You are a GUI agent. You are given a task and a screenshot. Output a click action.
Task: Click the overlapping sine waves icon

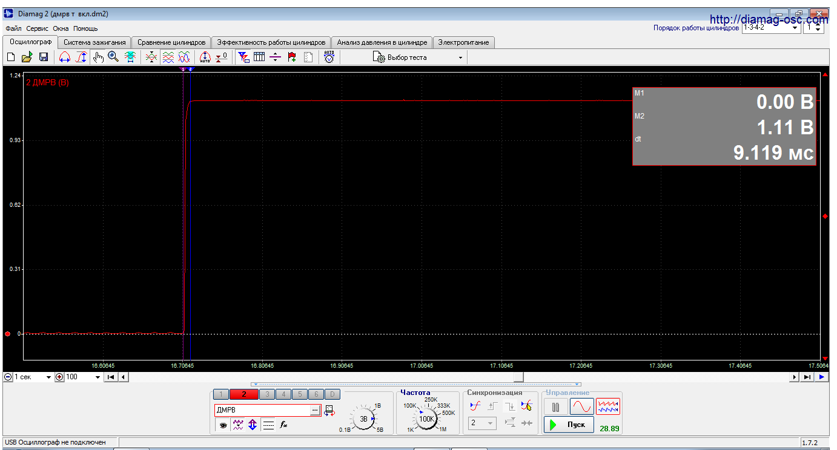[x=184, y=57]
